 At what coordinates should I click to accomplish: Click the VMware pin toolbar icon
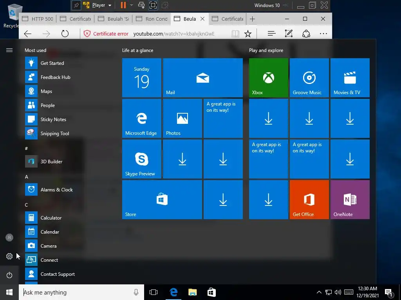[x=76, y=5]
